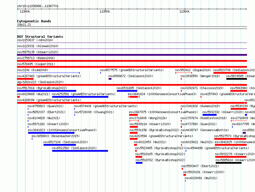The image size is (255, 192).
Task: Click nsv6521560 (Sedlazeck2020) label
Action: pyautogui.click(x=74, y=148)
